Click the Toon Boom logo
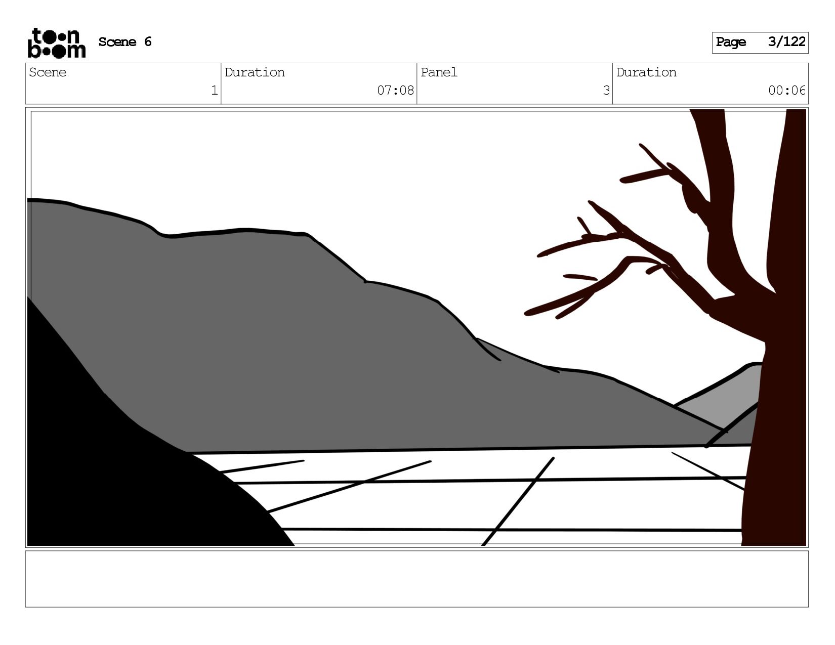The image size is (835, 645). pyautogui.click(x=56, y=43)
